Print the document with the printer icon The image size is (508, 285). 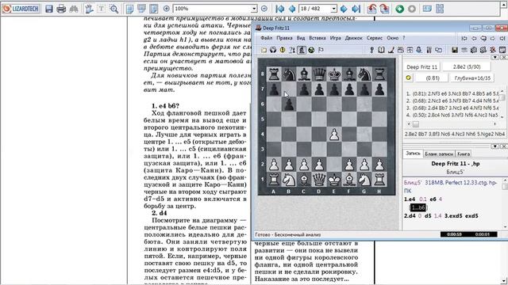[61, 9]
